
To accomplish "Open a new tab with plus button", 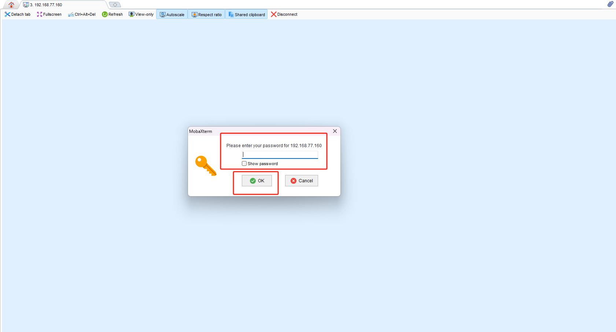I will click(115, 5).
